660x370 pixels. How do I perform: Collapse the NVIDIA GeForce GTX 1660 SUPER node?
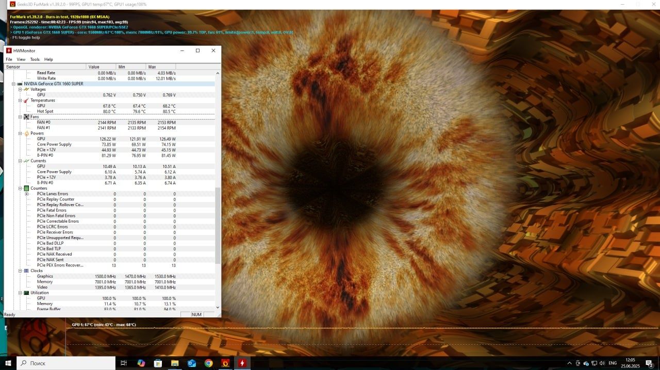tap(14, 84)
